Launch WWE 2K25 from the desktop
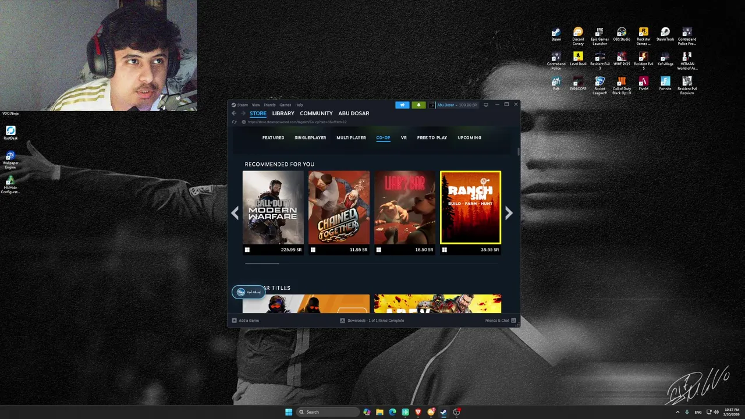 click(x=622, y=59)
